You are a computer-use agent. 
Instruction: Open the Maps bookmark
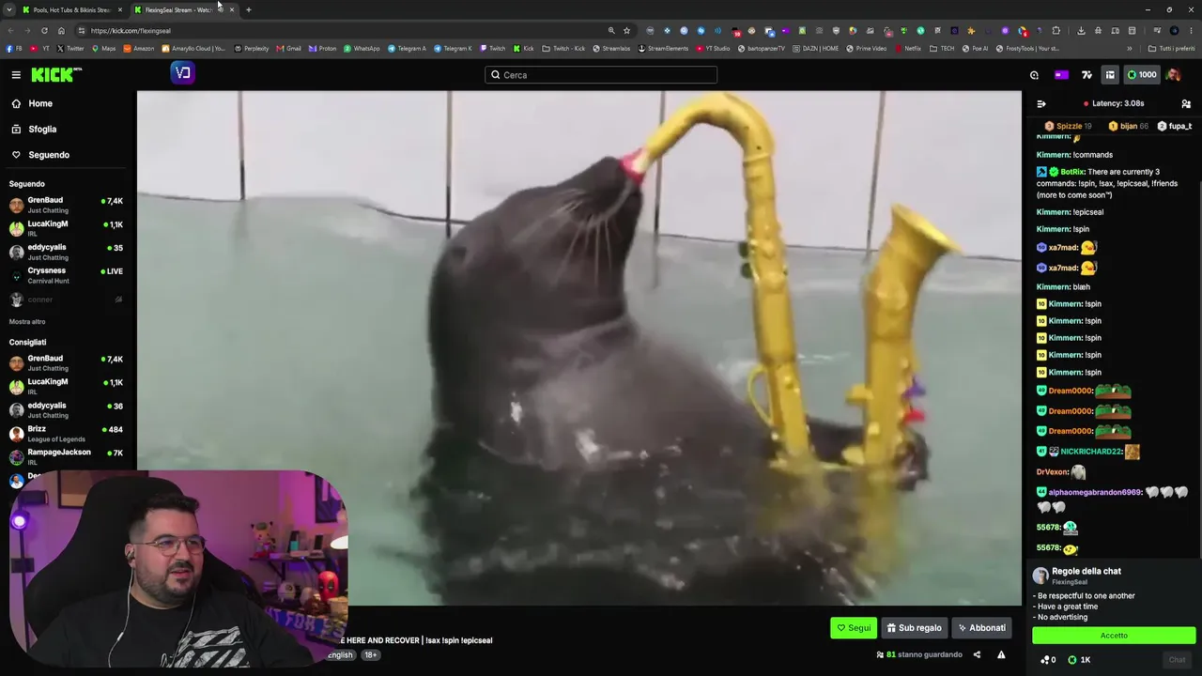pyautogui.click(x=103, y=49)
